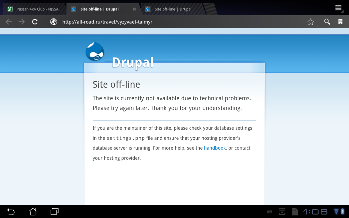349x218 pixels.
Task: Tap the battery status icon
Action: coord(342,211)
